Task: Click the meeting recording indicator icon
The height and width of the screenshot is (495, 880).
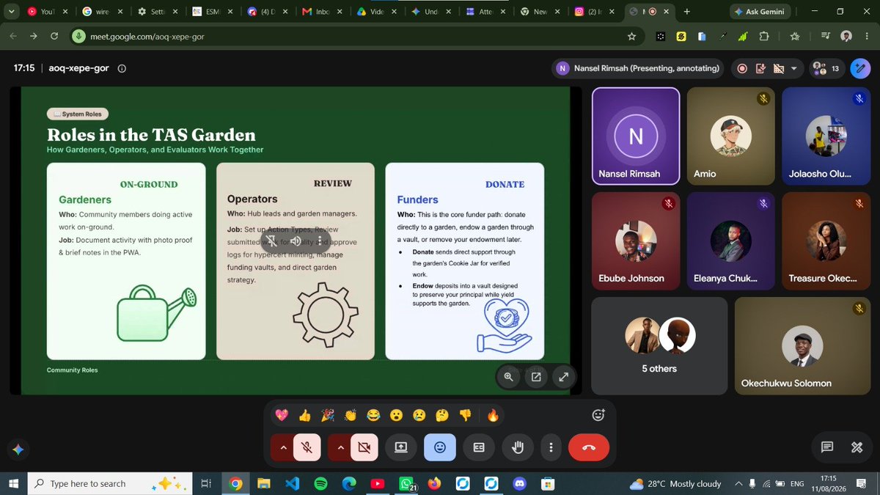Action: pos(742,68)
